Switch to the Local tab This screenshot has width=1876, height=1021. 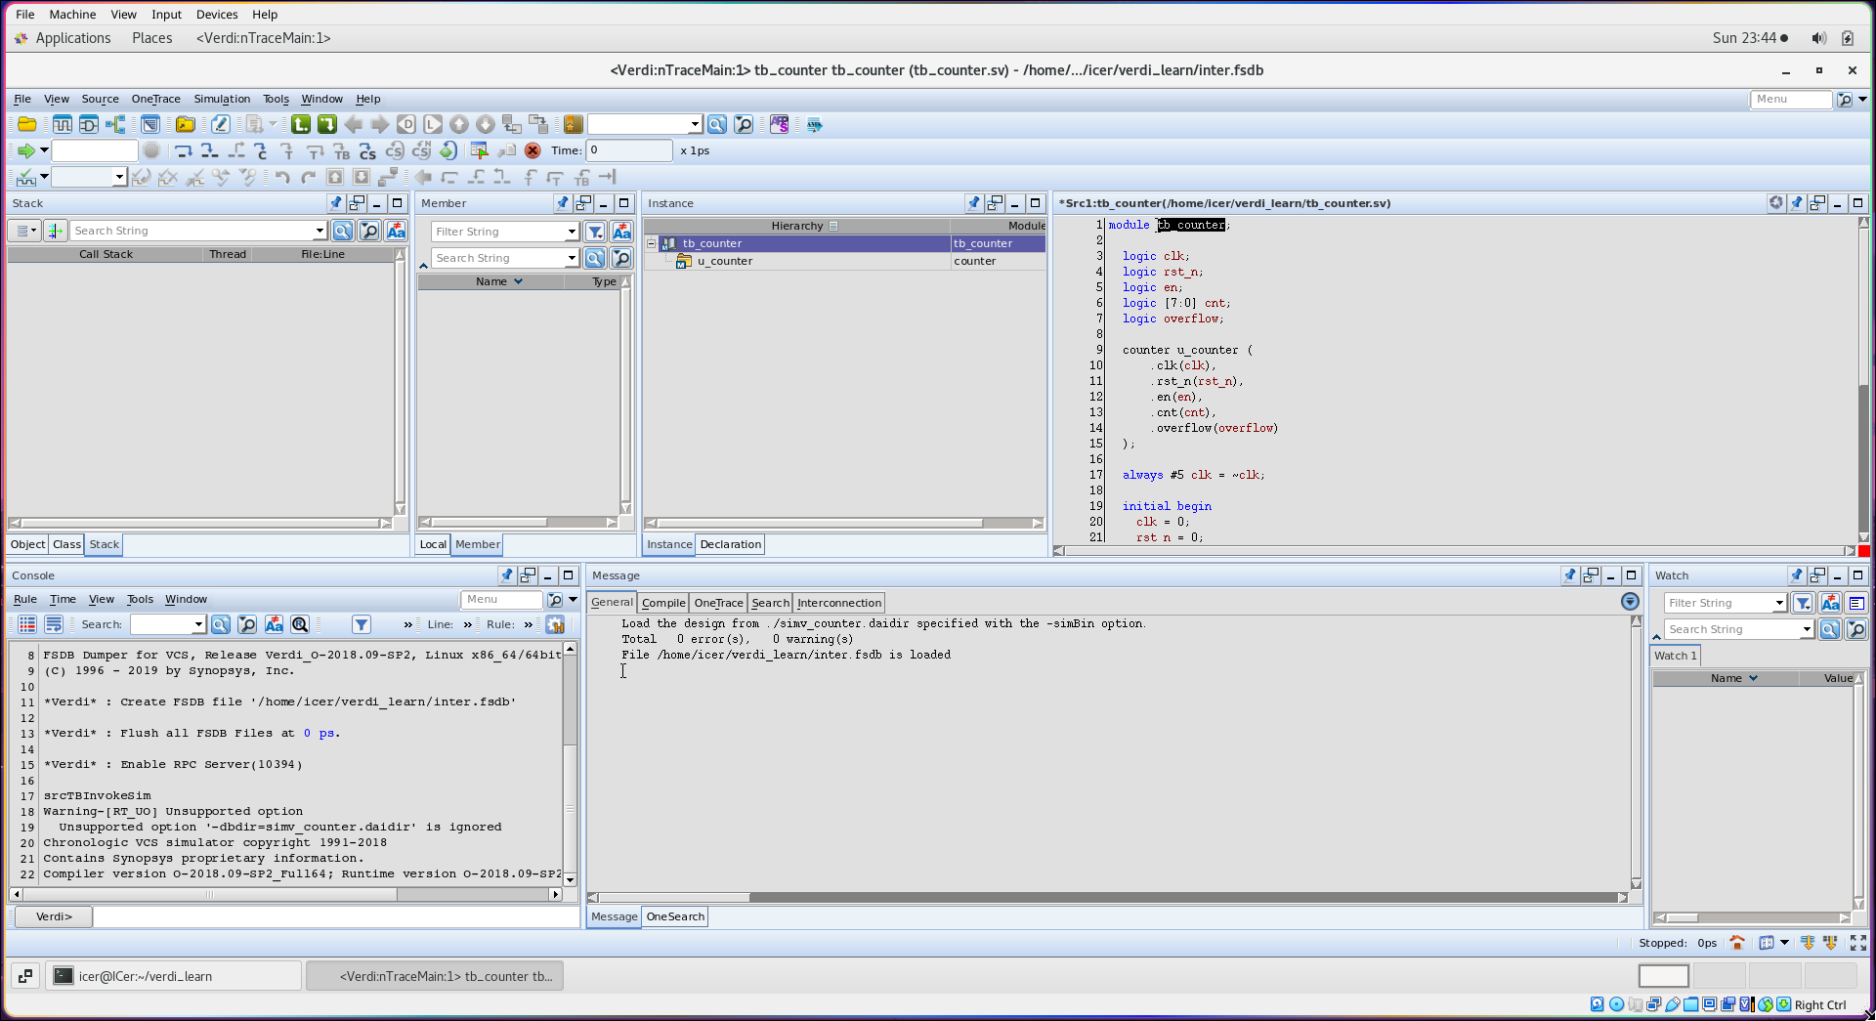click(433, 544)
